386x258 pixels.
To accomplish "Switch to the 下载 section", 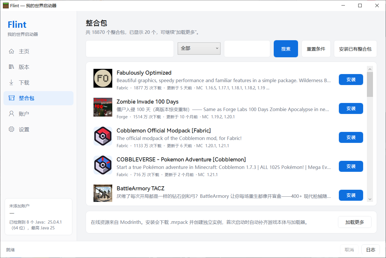I will point(38,83).
